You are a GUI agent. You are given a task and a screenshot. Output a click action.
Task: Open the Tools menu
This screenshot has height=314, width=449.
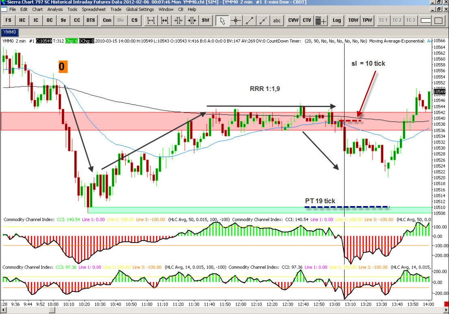(72, 9)
